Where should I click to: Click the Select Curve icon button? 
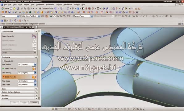pos(34,36)
